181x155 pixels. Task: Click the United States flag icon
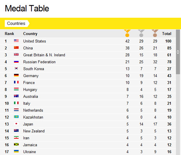[16, 41]
